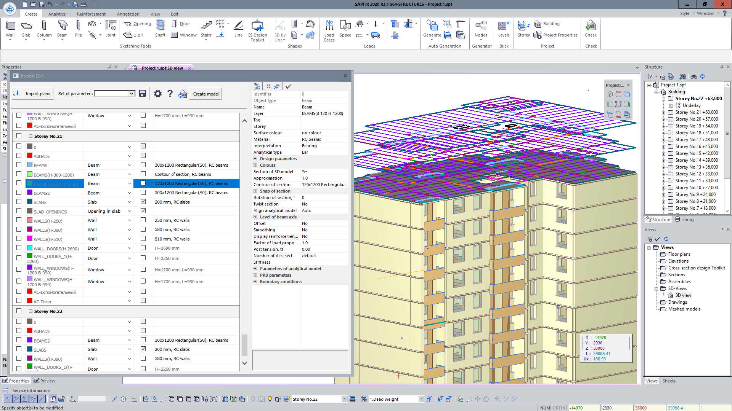Image resolution: width=732 pixels, height=411 pixels.
Task: Click the red ASHADE layer colour swatch
Action: (x=30, y=156)
